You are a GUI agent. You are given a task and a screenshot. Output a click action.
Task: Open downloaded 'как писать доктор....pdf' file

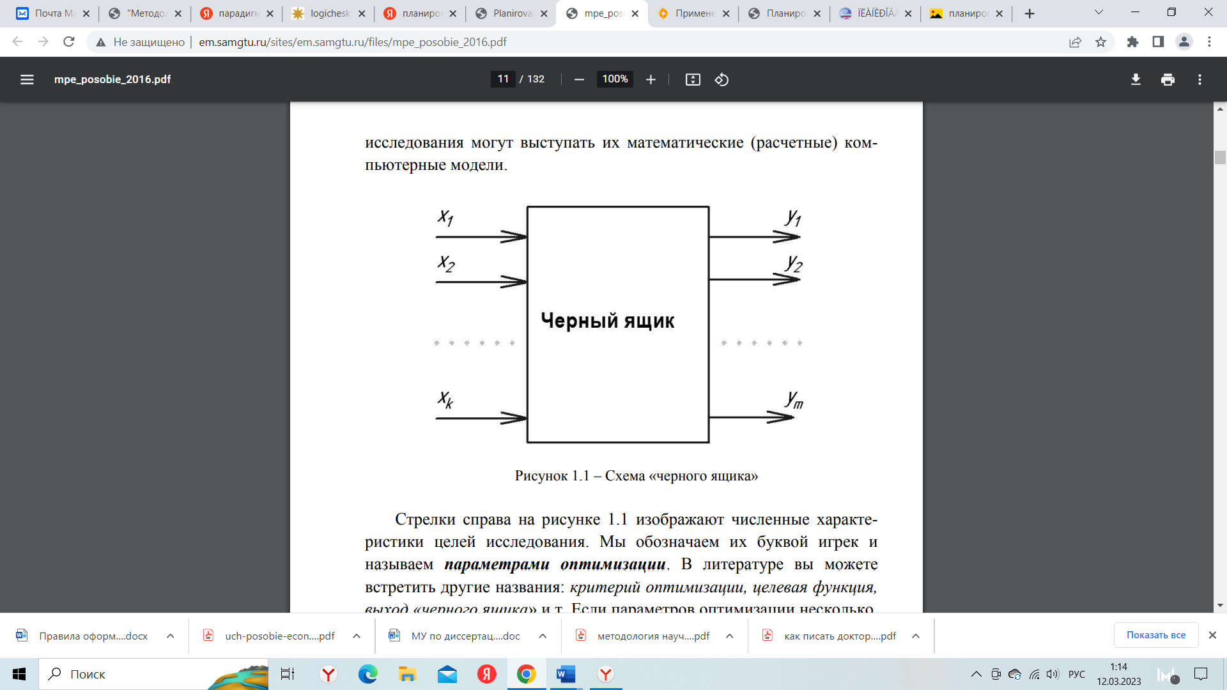click(x=830, y=636)
